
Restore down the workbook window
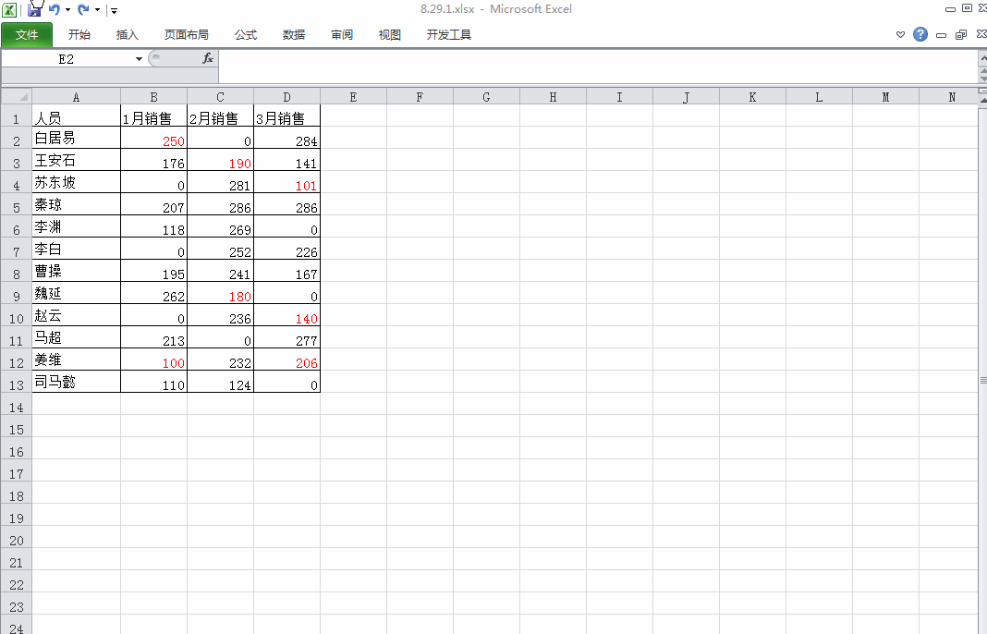[x=961, y=34]
